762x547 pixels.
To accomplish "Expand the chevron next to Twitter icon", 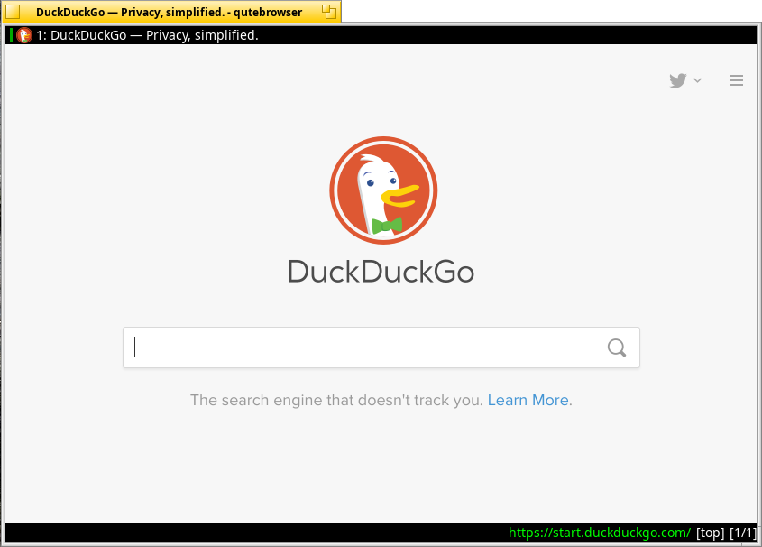I will pyautogui.click(x=697, y=80).
